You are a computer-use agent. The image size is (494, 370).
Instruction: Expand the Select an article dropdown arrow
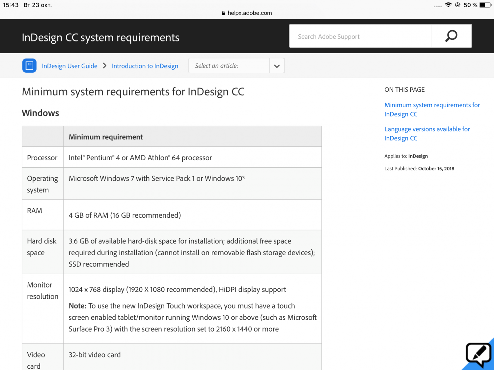[x=277, y=66]
